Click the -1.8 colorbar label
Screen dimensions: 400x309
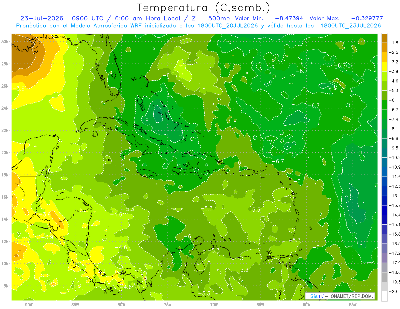(x=394, y=43)
